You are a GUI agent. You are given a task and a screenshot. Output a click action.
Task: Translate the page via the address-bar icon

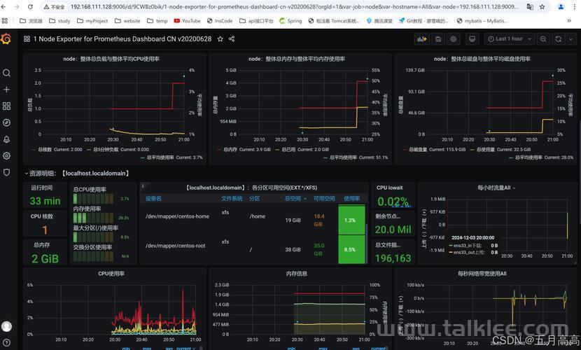(530, 7)
